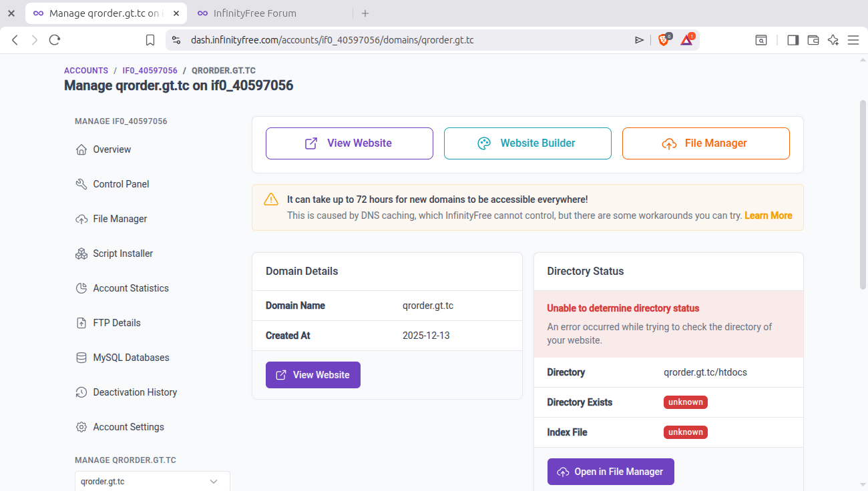
Task: Toggle the browser sidebar panel icon
Action: tap(793, 40)
